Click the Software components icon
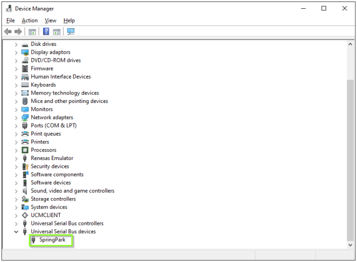357x262 pixels. [25, 175]
